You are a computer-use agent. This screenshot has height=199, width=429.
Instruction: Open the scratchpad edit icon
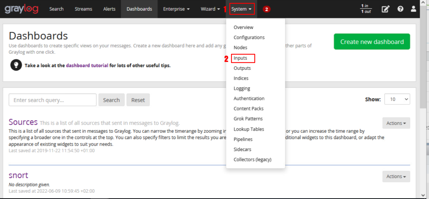click(385, 9)
